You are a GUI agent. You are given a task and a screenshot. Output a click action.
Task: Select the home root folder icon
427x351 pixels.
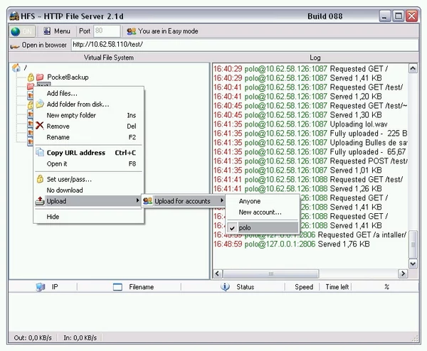click(16, 67)
